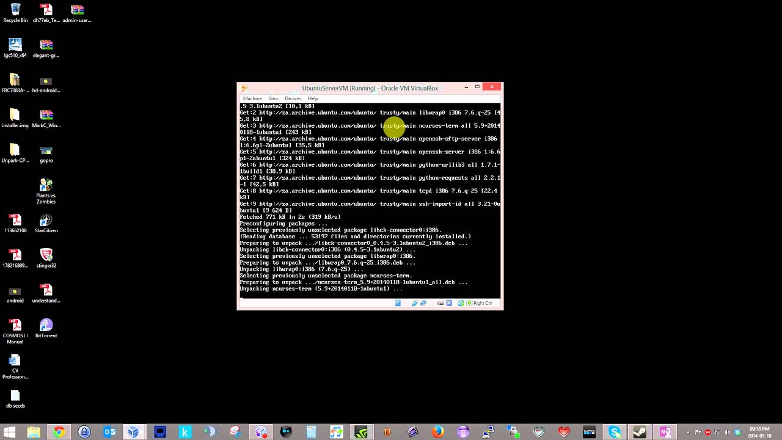
Task: Open the Help menu in VirtualBox
Action: (313, 98)
